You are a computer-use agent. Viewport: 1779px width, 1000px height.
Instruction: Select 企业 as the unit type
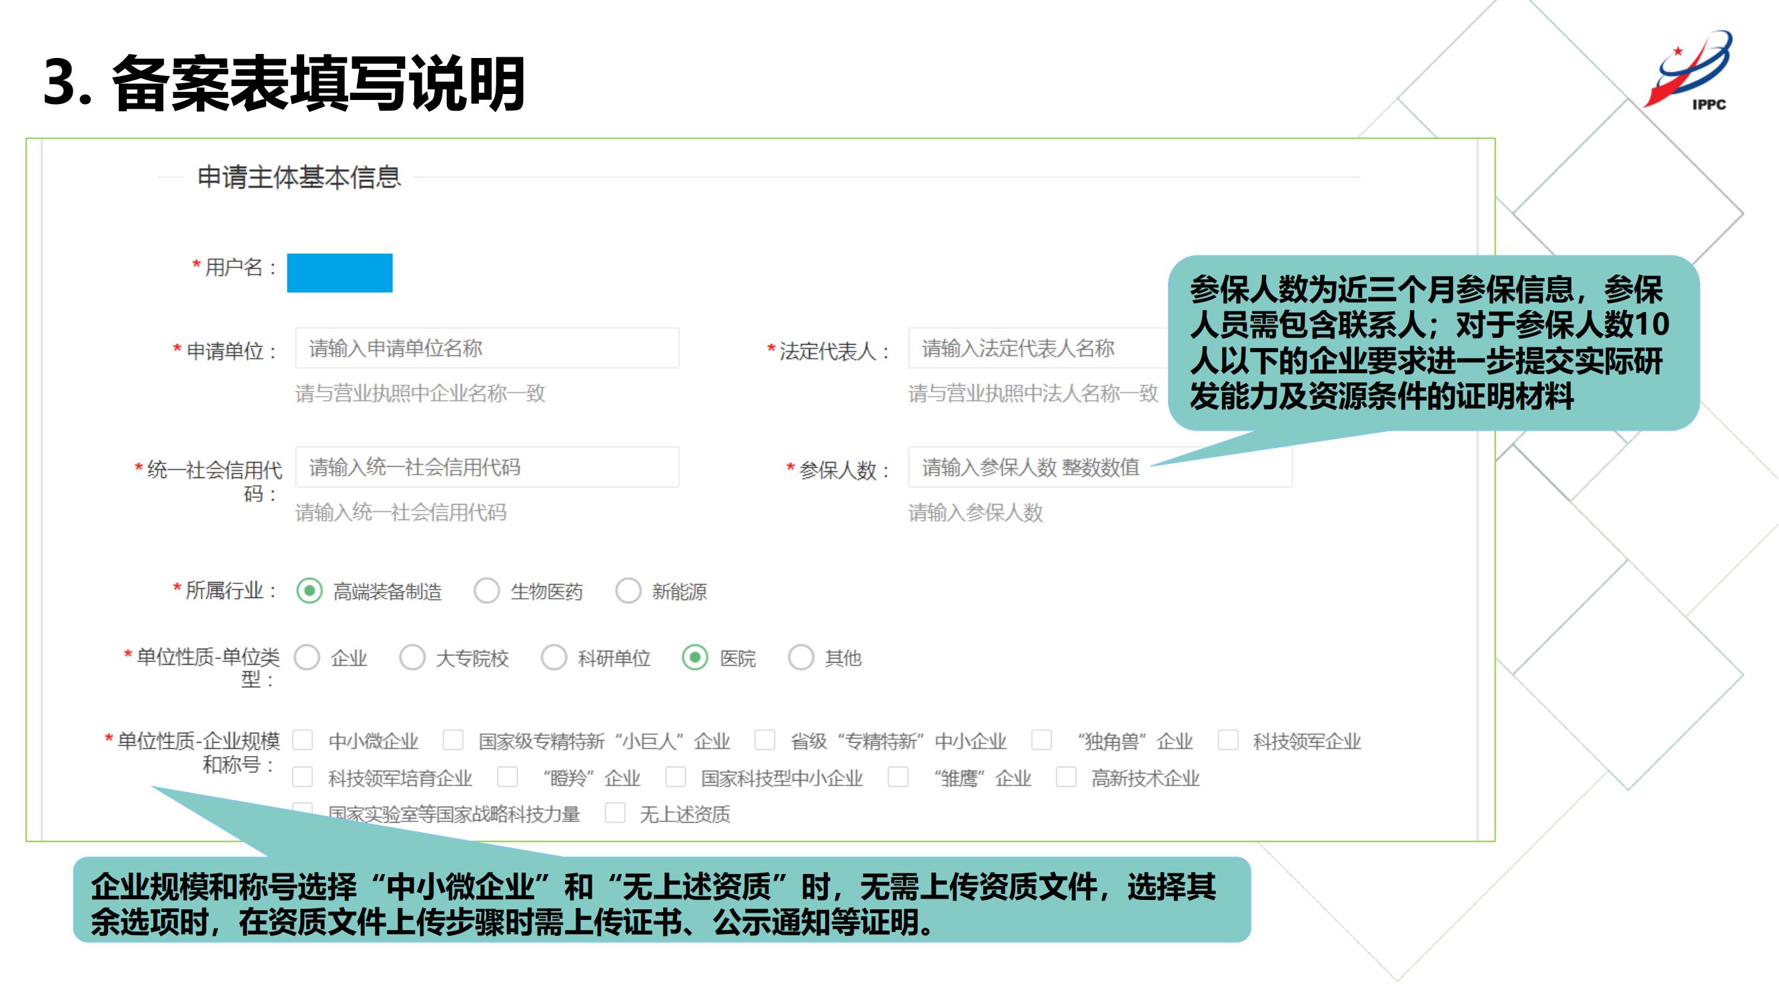pyautogui.click(x=307, y=657)
